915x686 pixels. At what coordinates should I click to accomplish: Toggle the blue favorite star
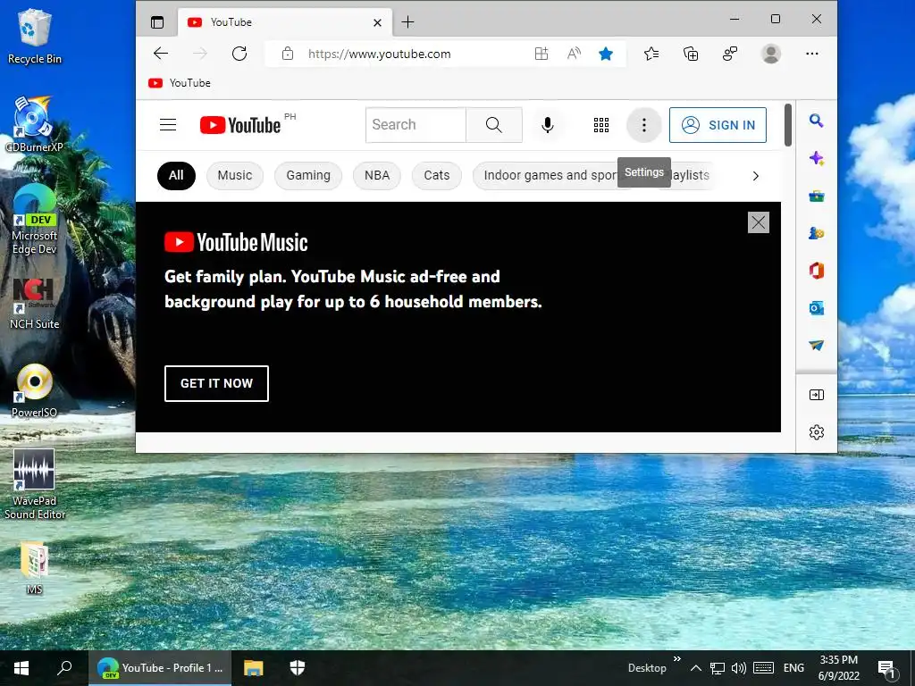point(606,54)
